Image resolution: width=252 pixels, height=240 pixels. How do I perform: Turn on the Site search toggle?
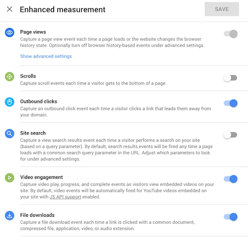[x=230, y=135]
